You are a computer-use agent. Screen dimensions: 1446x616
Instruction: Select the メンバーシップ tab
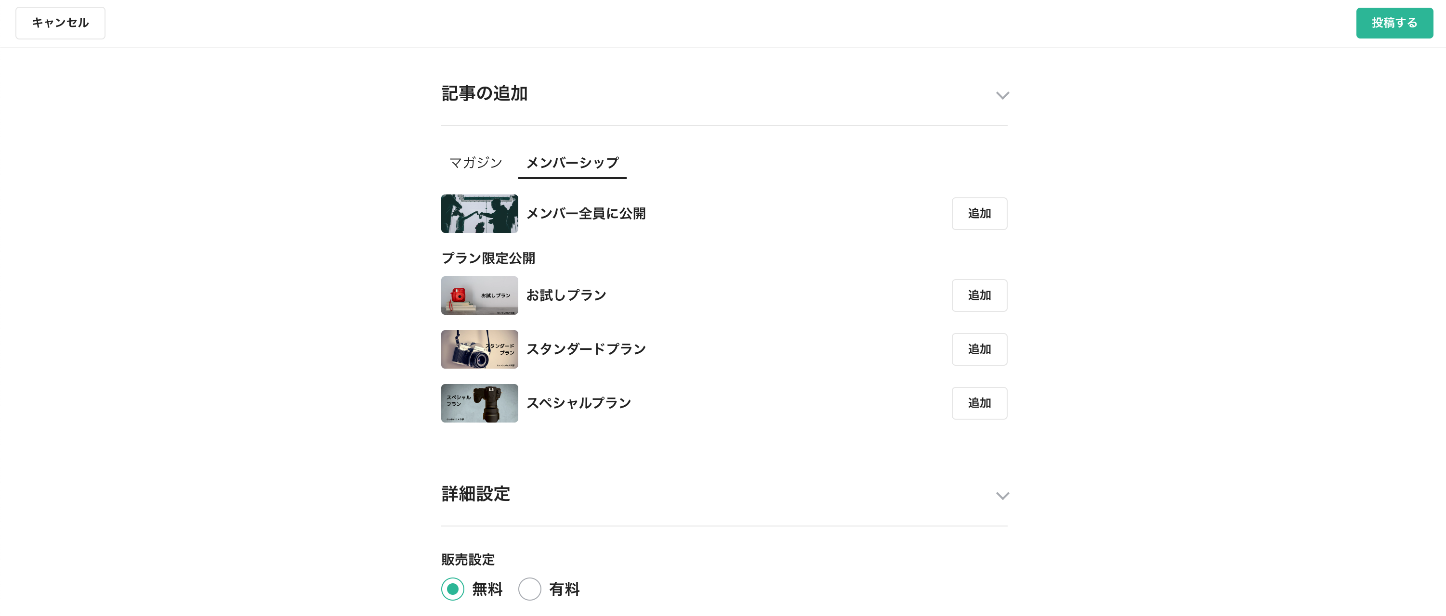[x=572, y=163]
